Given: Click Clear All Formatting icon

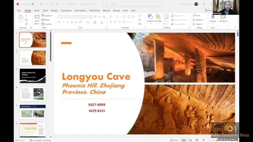Looking at the screenshot, I should tap(104, 17).
